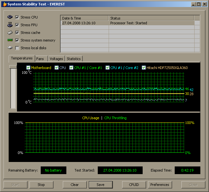Screen dimensions: 209x192
Task: Click the cache icon beside Stress cache
Action: pyautogui.click(x=10, y=33)
